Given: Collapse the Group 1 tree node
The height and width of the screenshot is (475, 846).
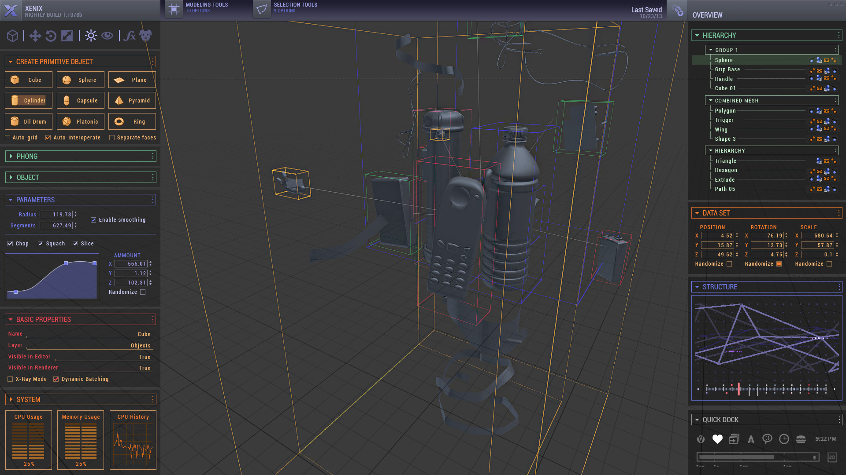Looking at the screenshot, I should (711, 50).
